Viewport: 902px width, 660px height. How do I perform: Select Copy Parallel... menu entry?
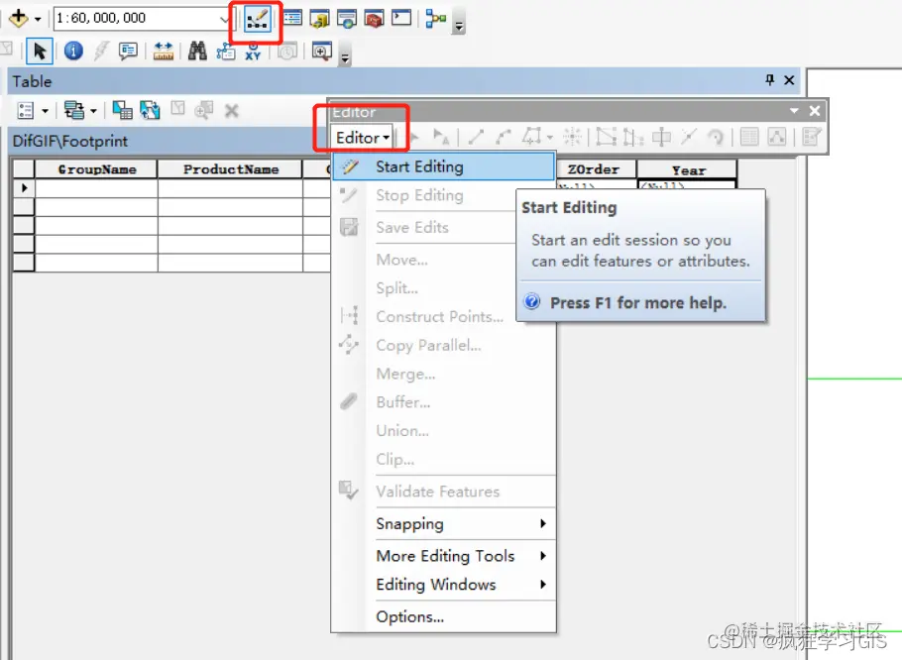click(443, 346)
